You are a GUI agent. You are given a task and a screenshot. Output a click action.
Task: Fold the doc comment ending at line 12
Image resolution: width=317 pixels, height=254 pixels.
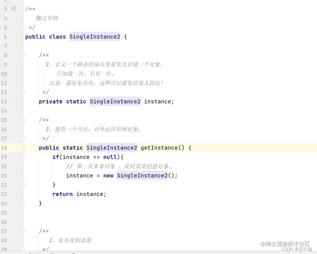(x=23, y=92)
